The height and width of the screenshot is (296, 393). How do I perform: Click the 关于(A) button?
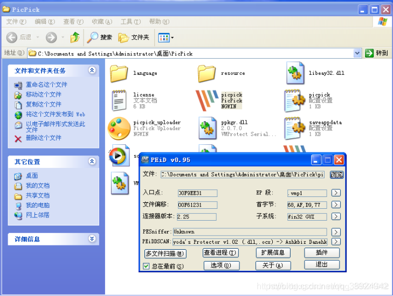(x=273, y=265)
